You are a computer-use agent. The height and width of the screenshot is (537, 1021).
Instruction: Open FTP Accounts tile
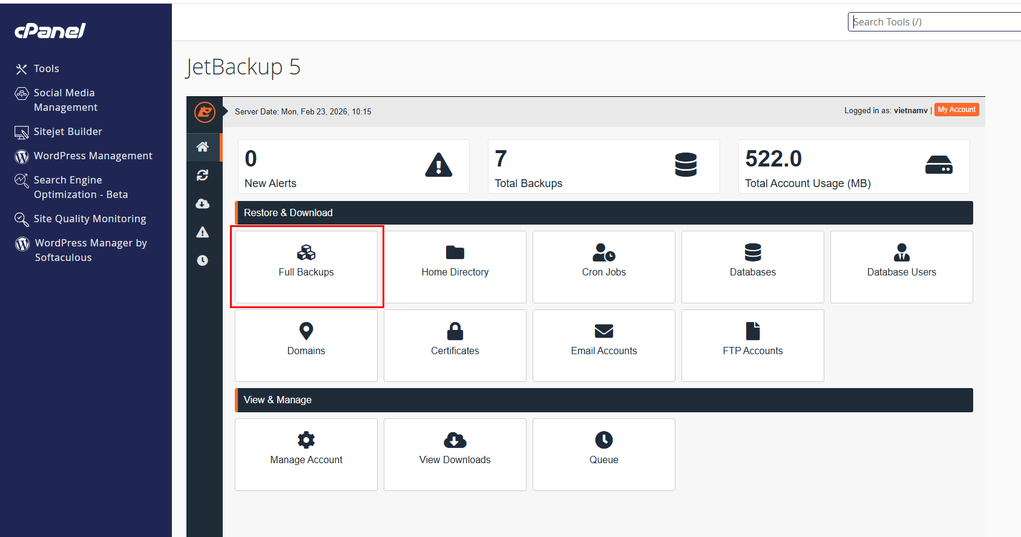click(753, 346)
